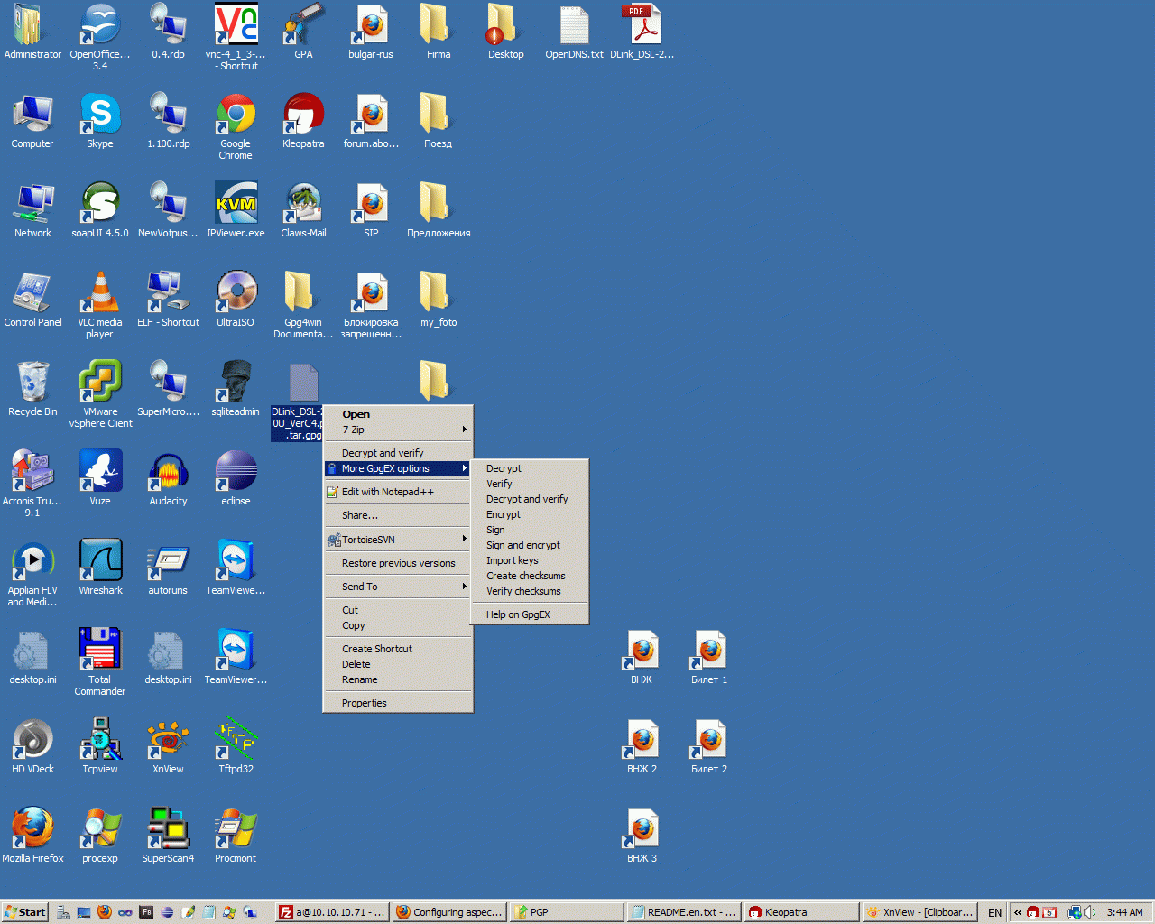Click the Start button
1155x924 pixels.
tap(24, 912)
